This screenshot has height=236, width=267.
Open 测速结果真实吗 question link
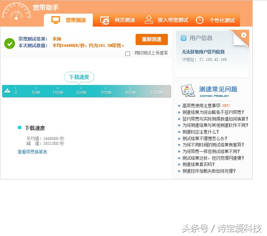click(x=200, y=164)
